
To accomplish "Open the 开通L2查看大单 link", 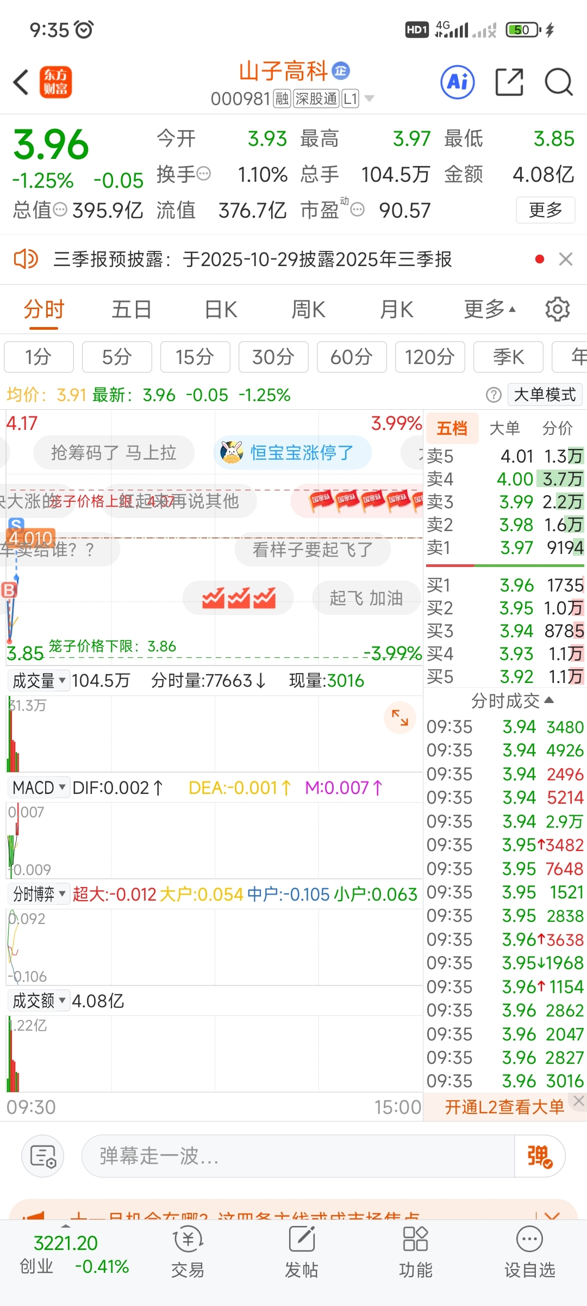I will point(504,1107).
